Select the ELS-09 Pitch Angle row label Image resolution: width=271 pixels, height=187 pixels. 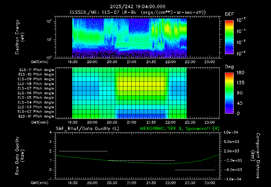pyautogui.click(x=36, y=79)
